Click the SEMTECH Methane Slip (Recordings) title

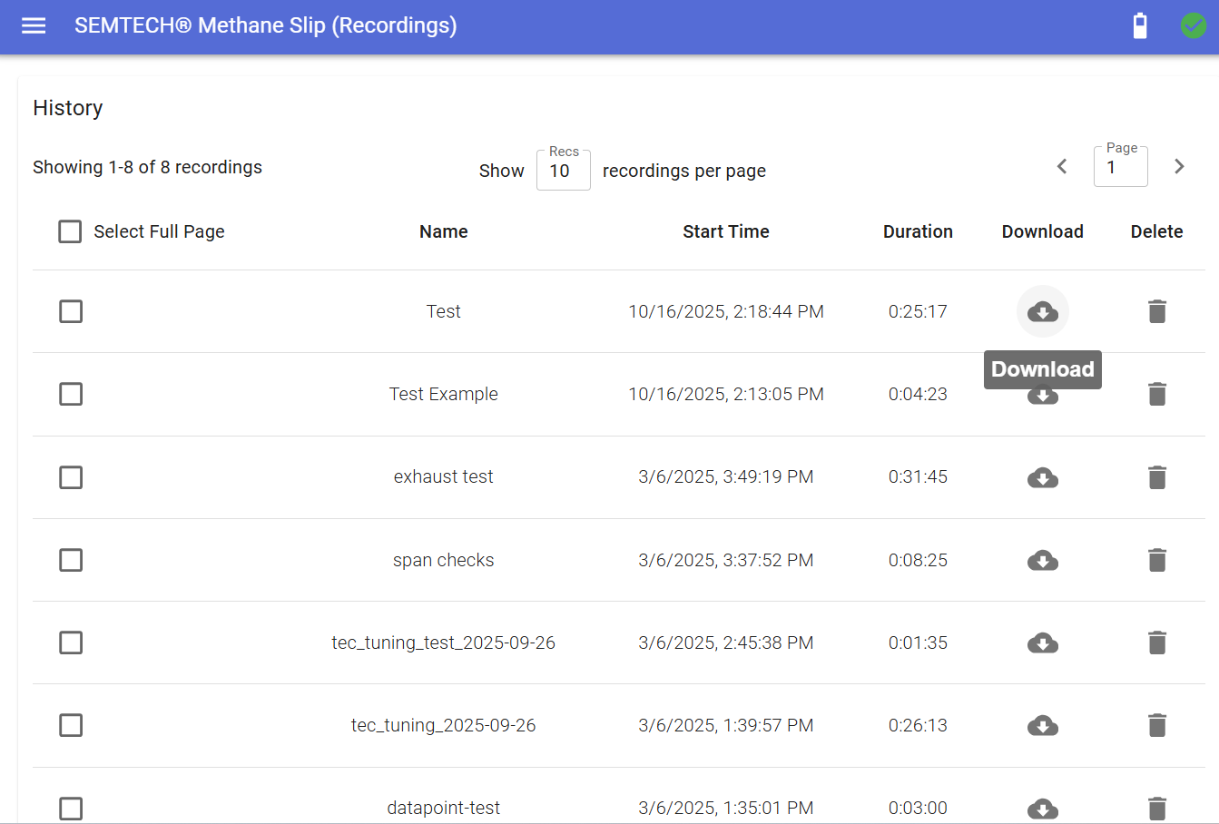pyautogui.click(x=266, y=25)
